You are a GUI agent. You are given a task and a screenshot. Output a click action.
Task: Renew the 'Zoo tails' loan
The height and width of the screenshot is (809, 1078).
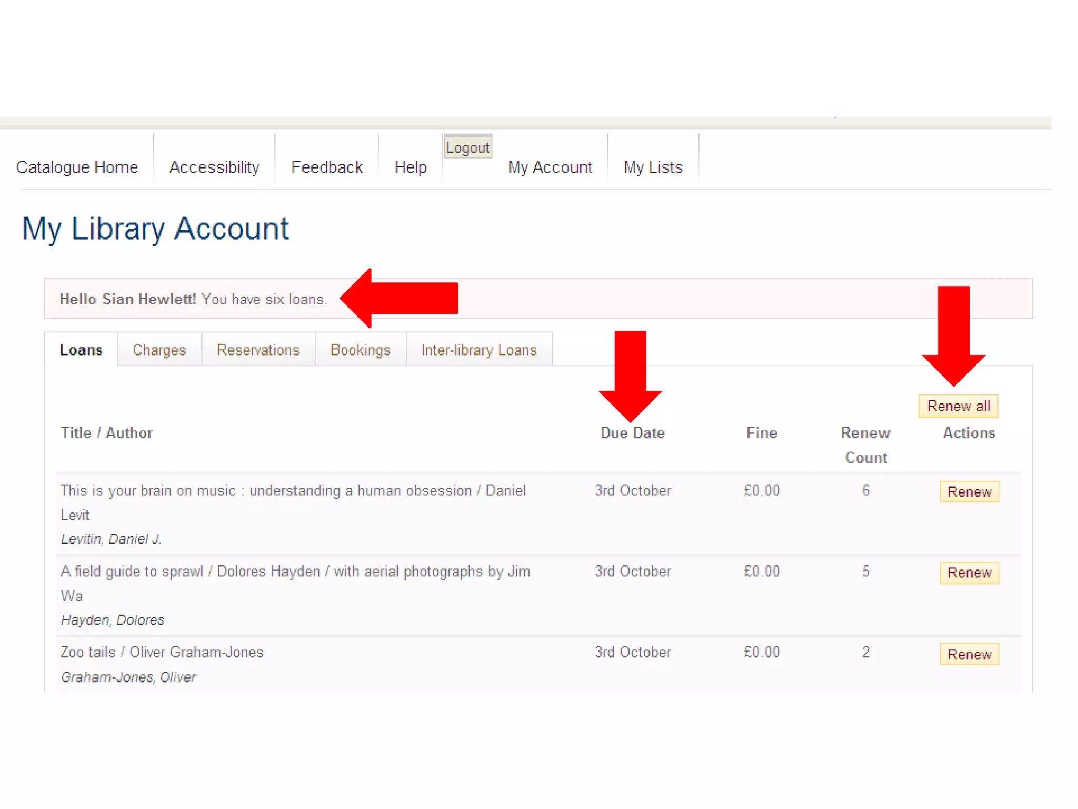pos(969,654)
